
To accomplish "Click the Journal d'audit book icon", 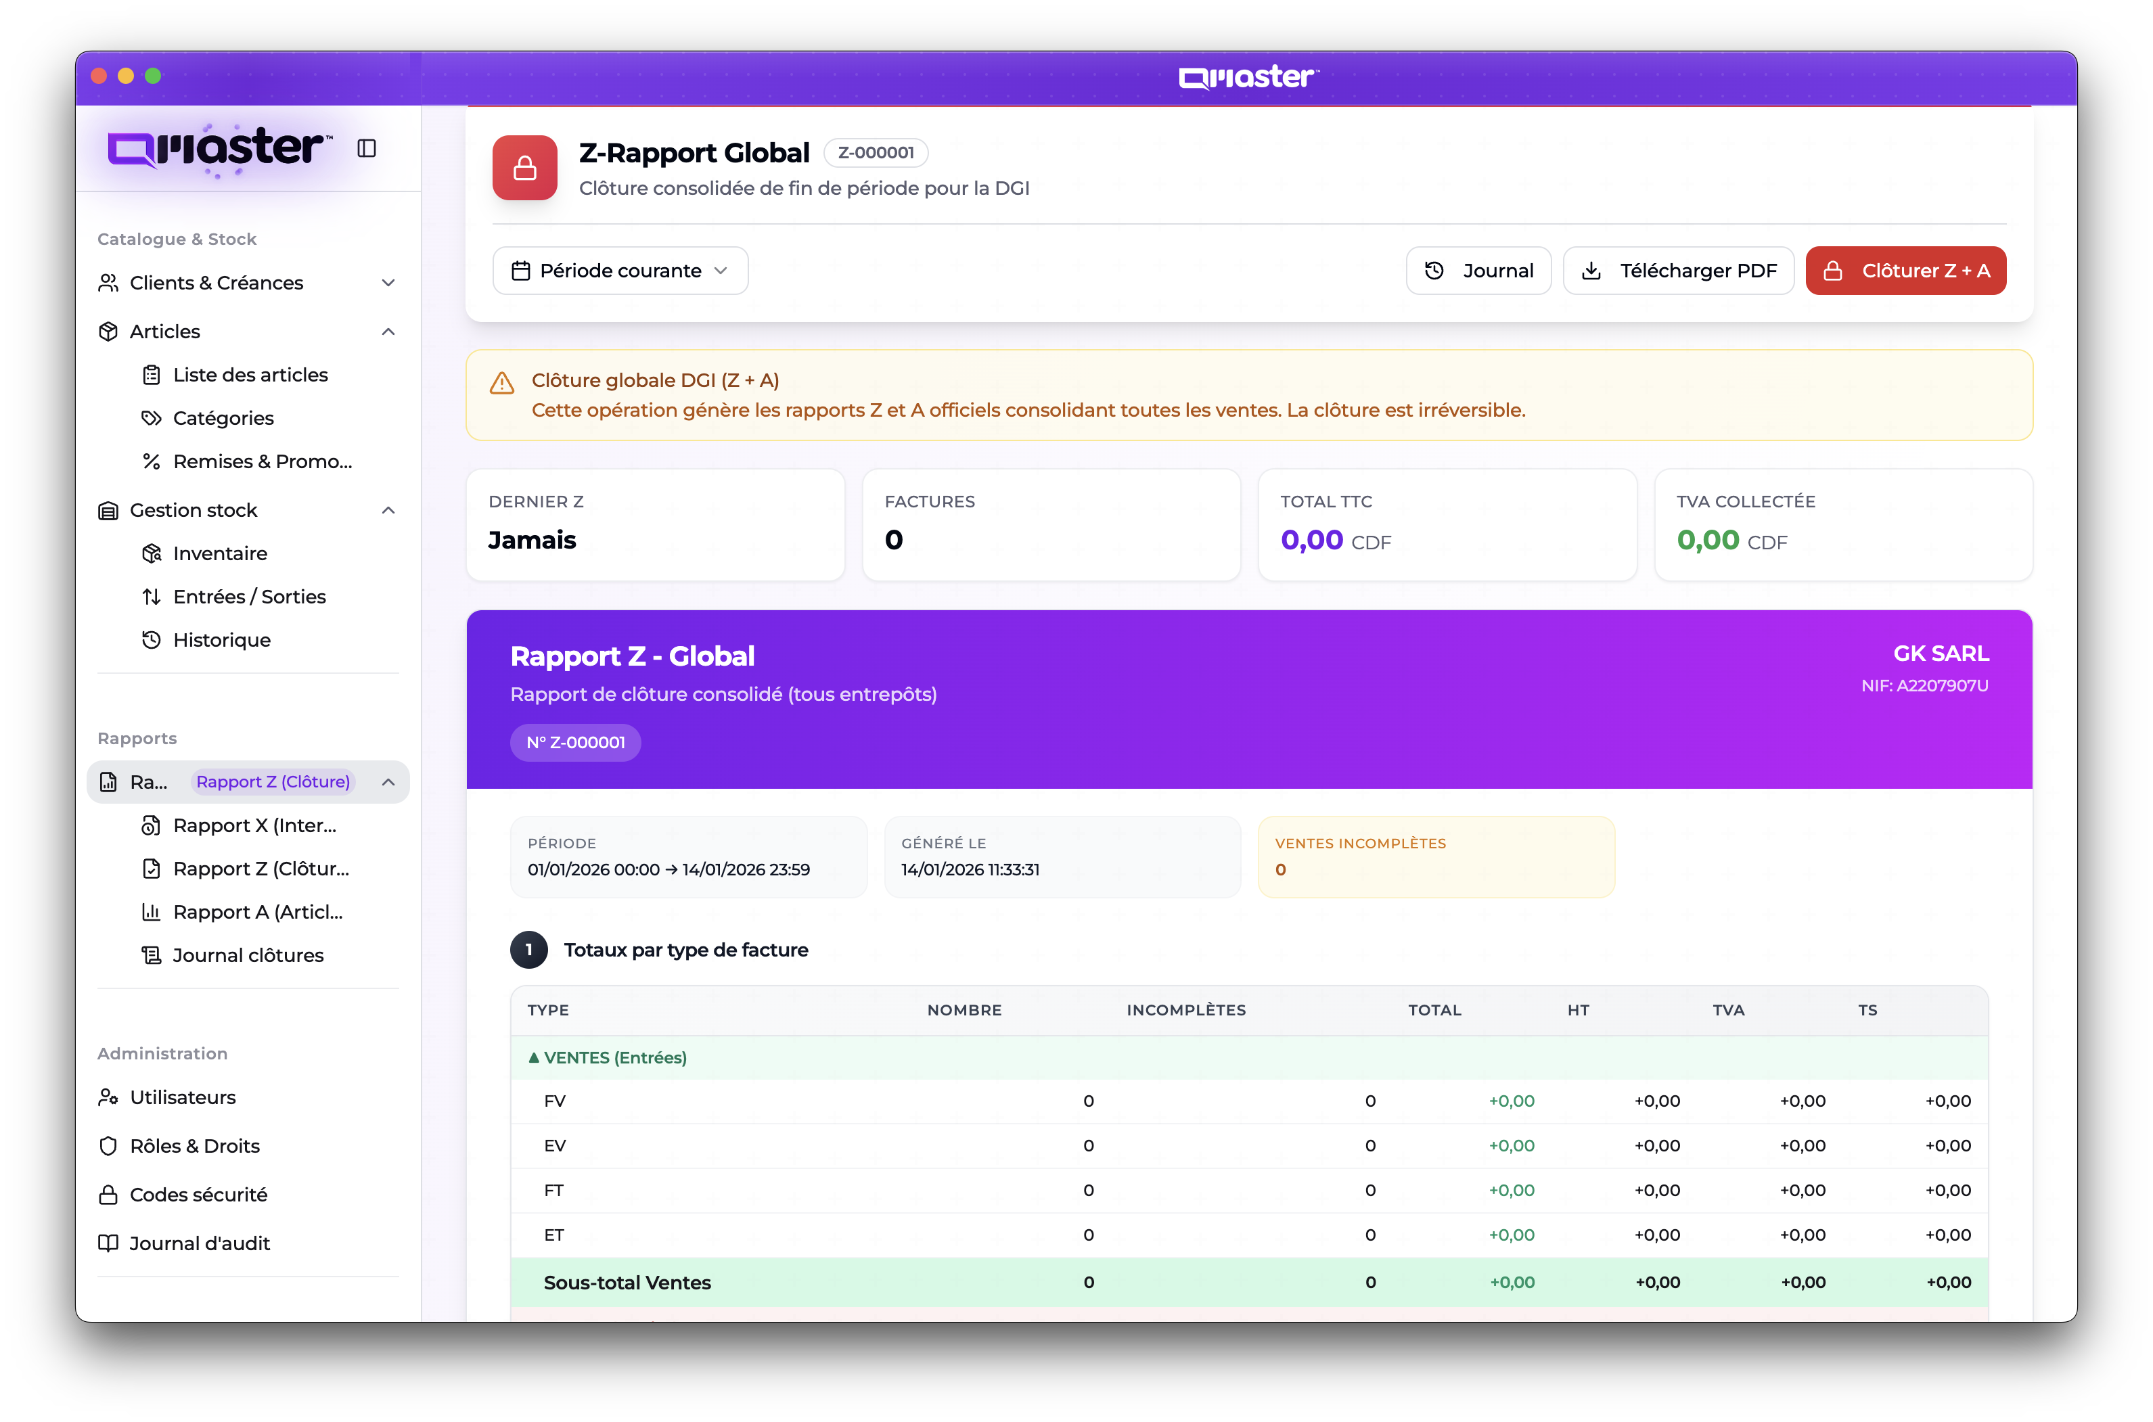I will [108, 1243].
